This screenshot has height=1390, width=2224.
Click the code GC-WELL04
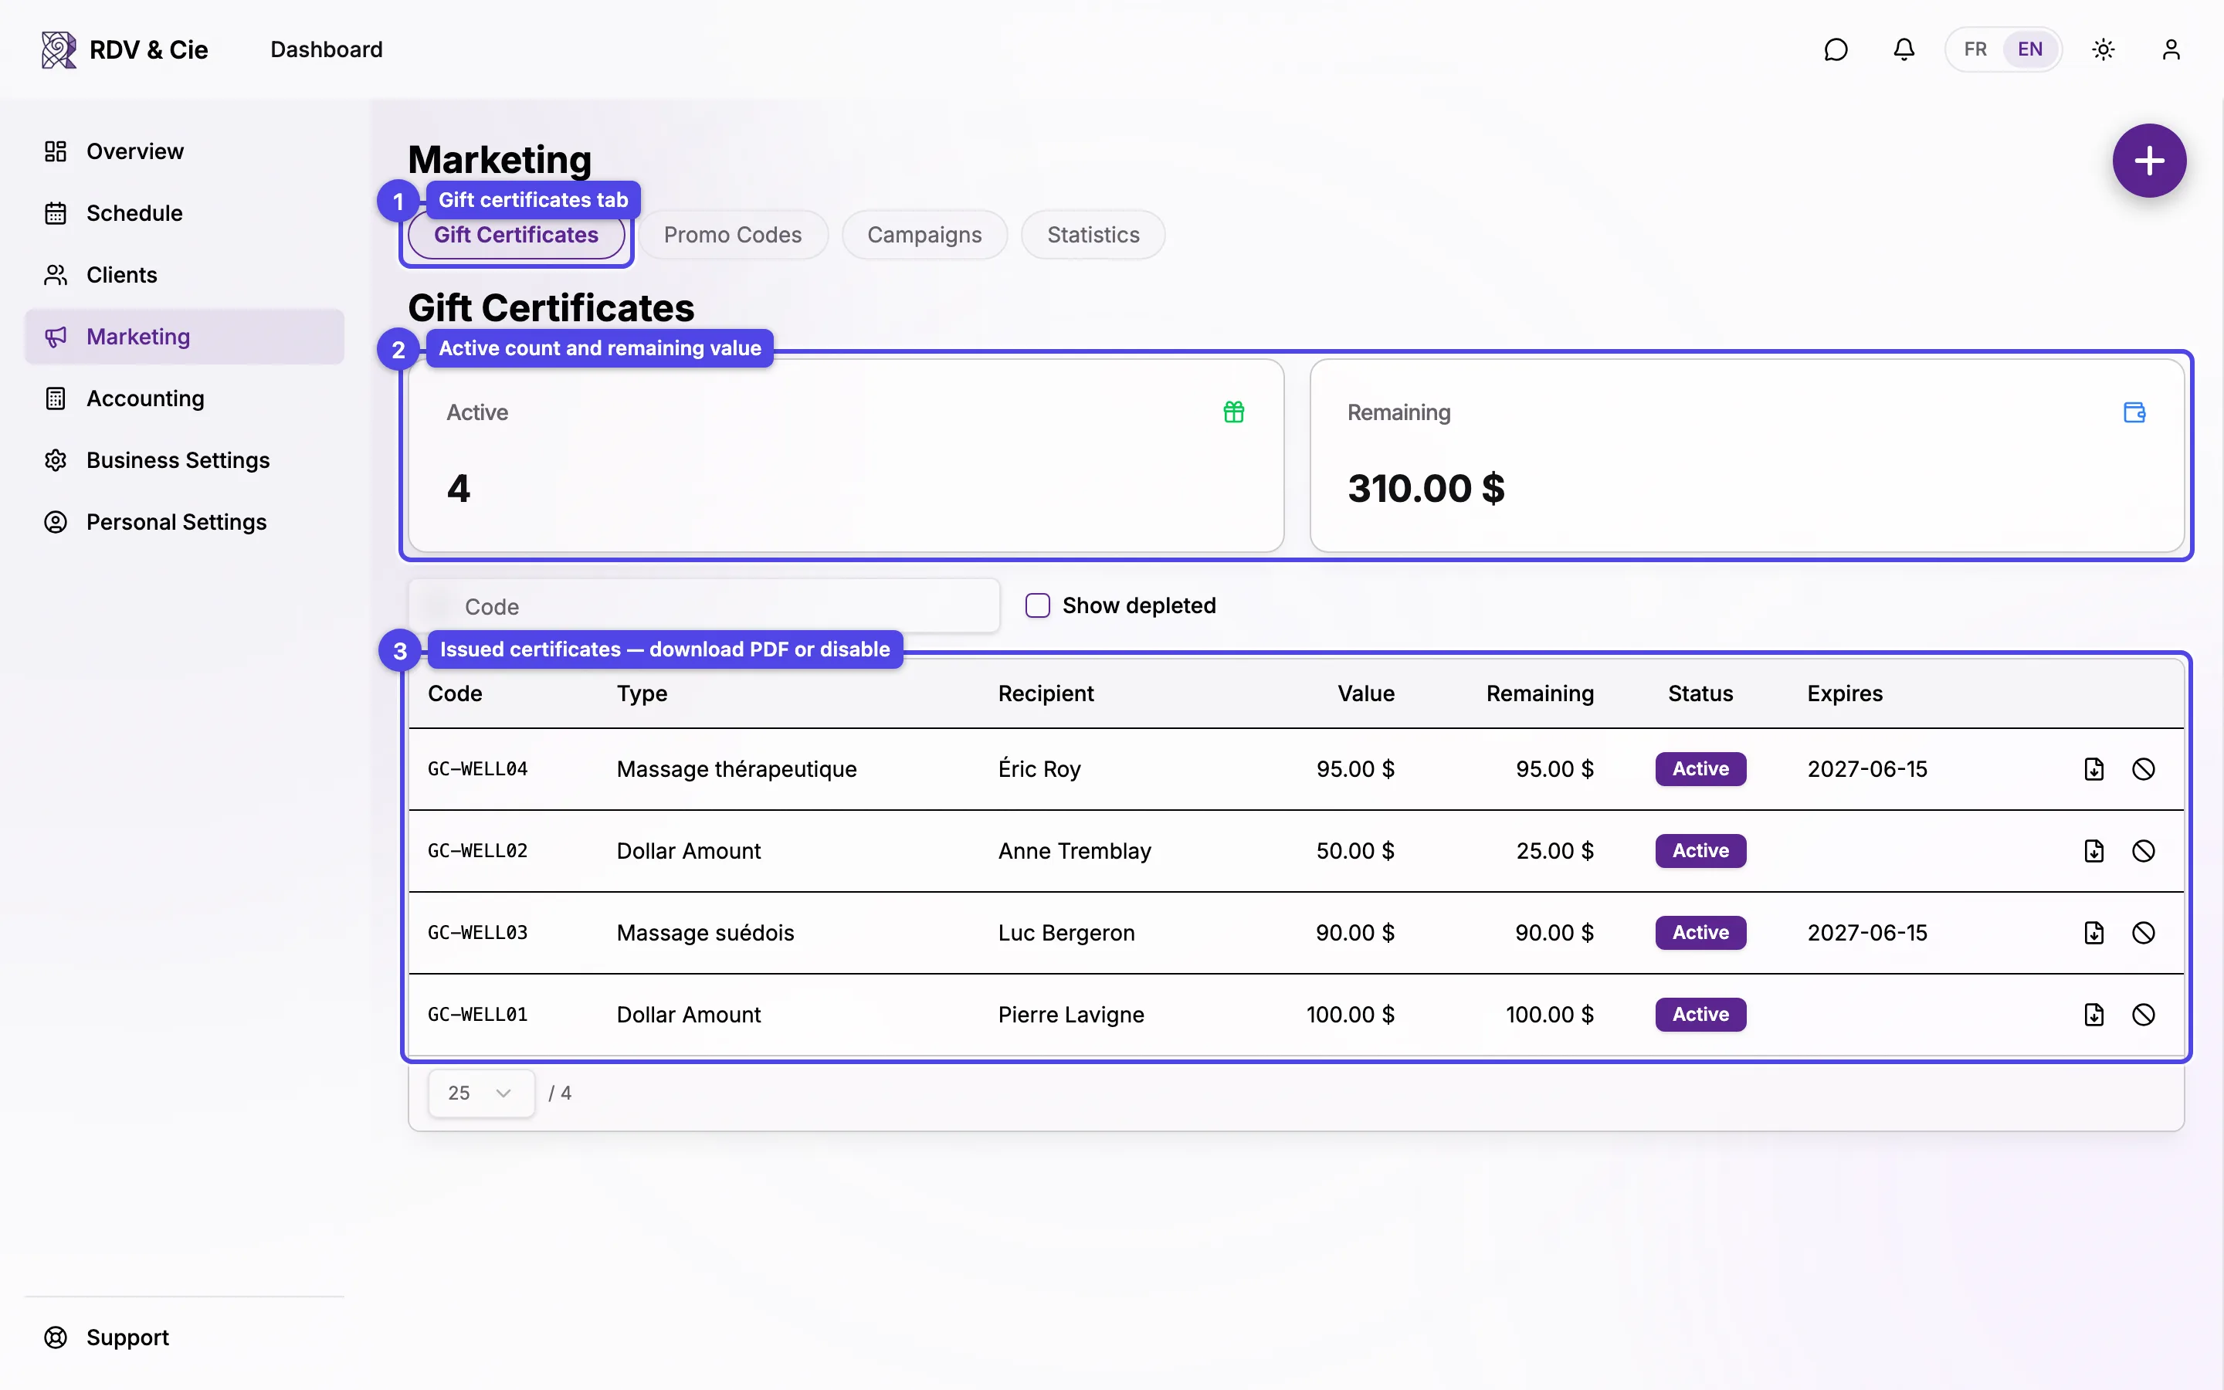[478, 769]
